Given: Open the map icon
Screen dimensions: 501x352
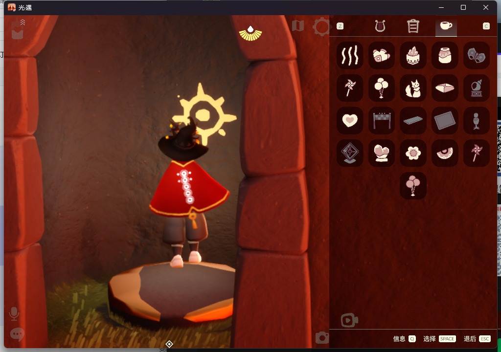Looking at the screenshot, I should coord(298,26).
